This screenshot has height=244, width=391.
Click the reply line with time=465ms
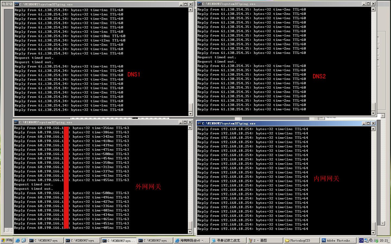(71, 219)
